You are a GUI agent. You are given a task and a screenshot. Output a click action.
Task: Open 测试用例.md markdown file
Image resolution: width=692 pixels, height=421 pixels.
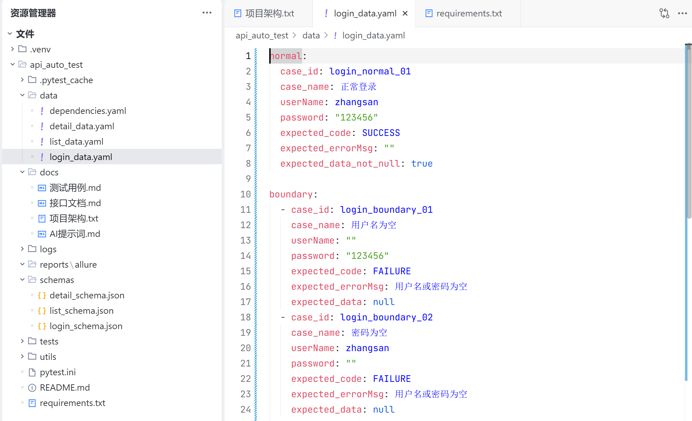(x=75, y=188)
